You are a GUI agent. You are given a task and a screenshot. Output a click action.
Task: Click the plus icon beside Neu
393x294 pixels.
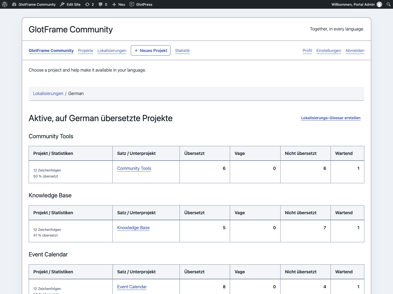(114, 4)
